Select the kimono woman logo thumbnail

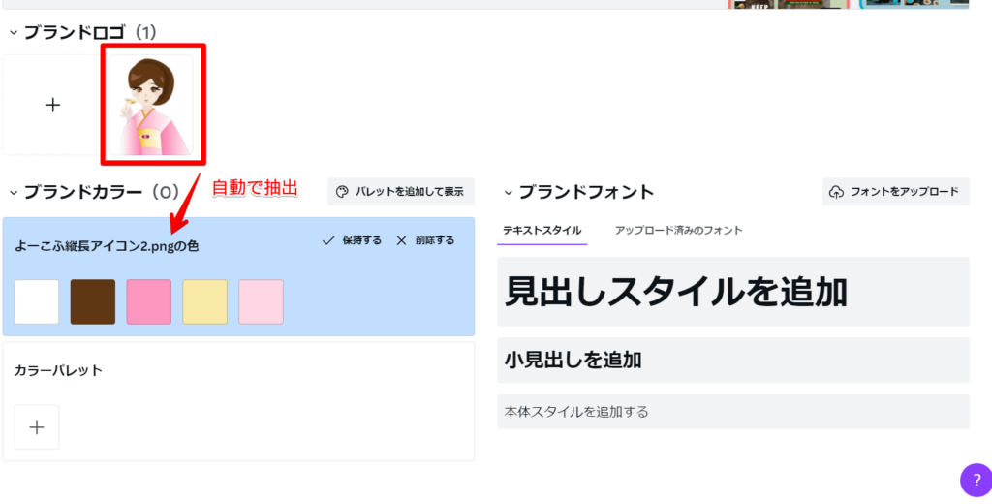151,105
